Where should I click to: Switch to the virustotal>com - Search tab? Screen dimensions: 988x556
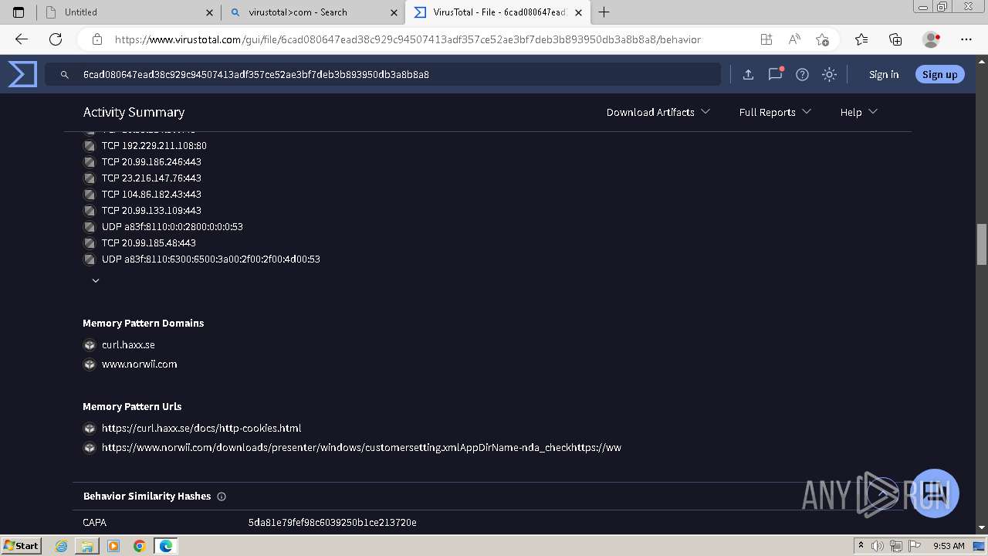313,12
